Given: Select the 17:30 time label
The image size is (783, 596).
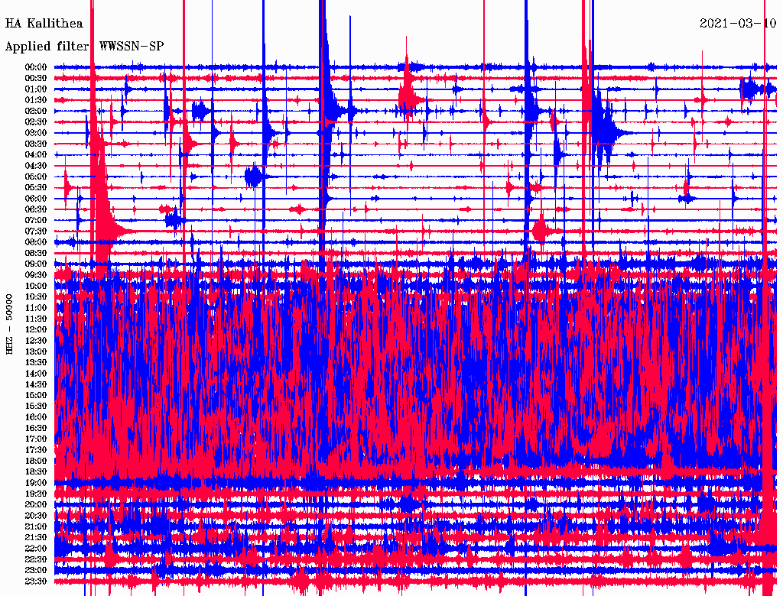Looking at the screenshot, I should click(36, 450).
